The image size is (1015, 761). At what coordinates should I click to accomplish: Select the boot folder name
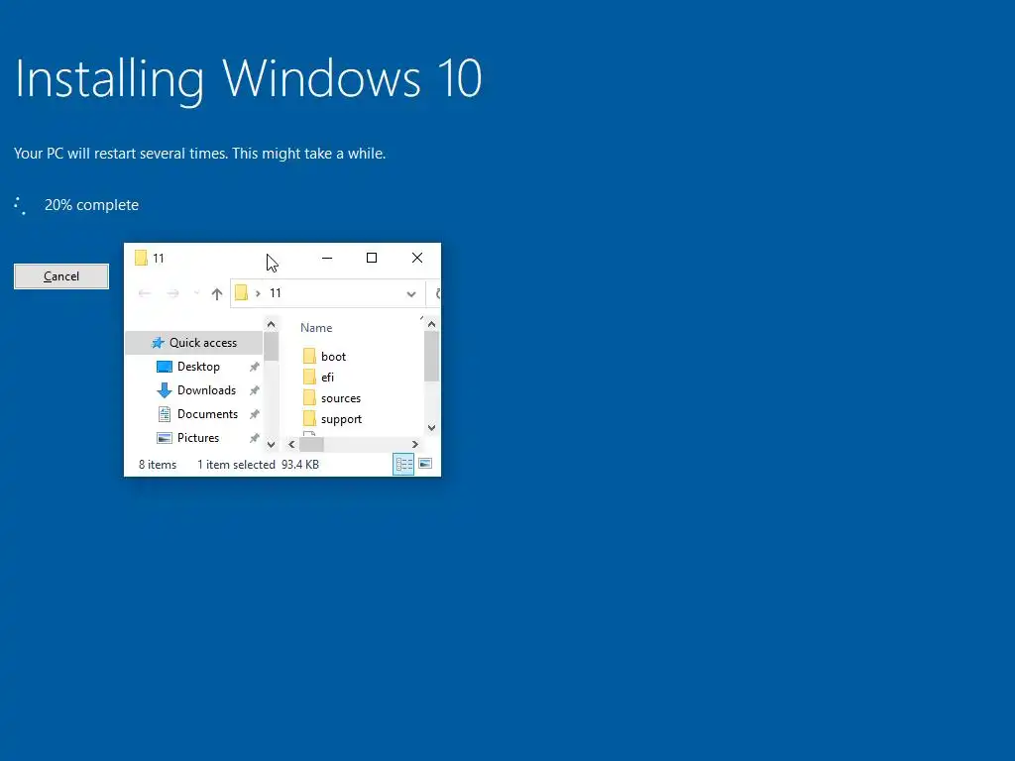[x=333, y=357]
